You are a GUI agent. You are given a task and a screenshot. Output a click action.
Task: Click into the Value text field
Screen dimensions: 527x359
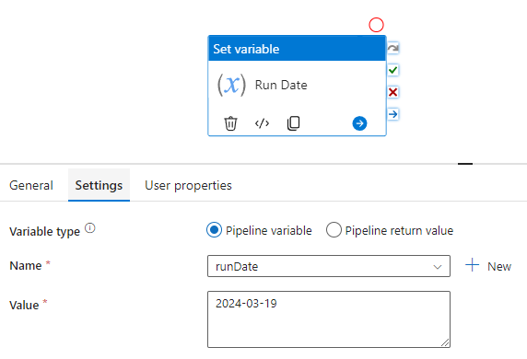(x=329, y=319)
